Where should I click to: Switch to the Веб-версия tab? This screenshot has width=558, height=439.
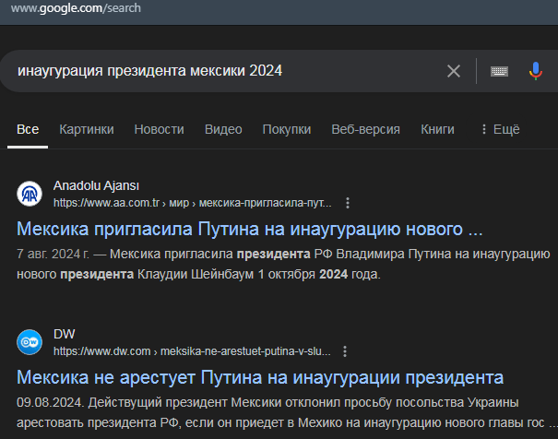pyautogui.click(x=365, y=129)
